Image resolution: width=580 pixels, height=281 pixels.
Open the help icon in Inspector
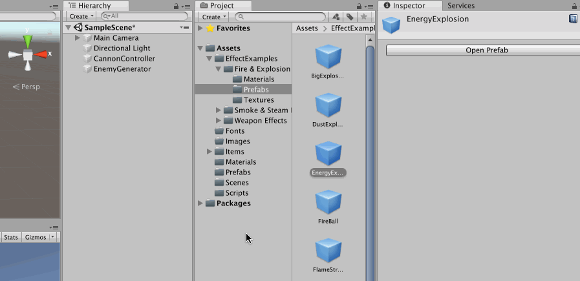[572, 19]
